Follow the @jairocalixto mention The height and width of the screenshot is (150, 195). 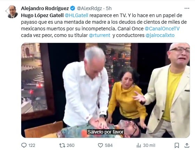160,35
